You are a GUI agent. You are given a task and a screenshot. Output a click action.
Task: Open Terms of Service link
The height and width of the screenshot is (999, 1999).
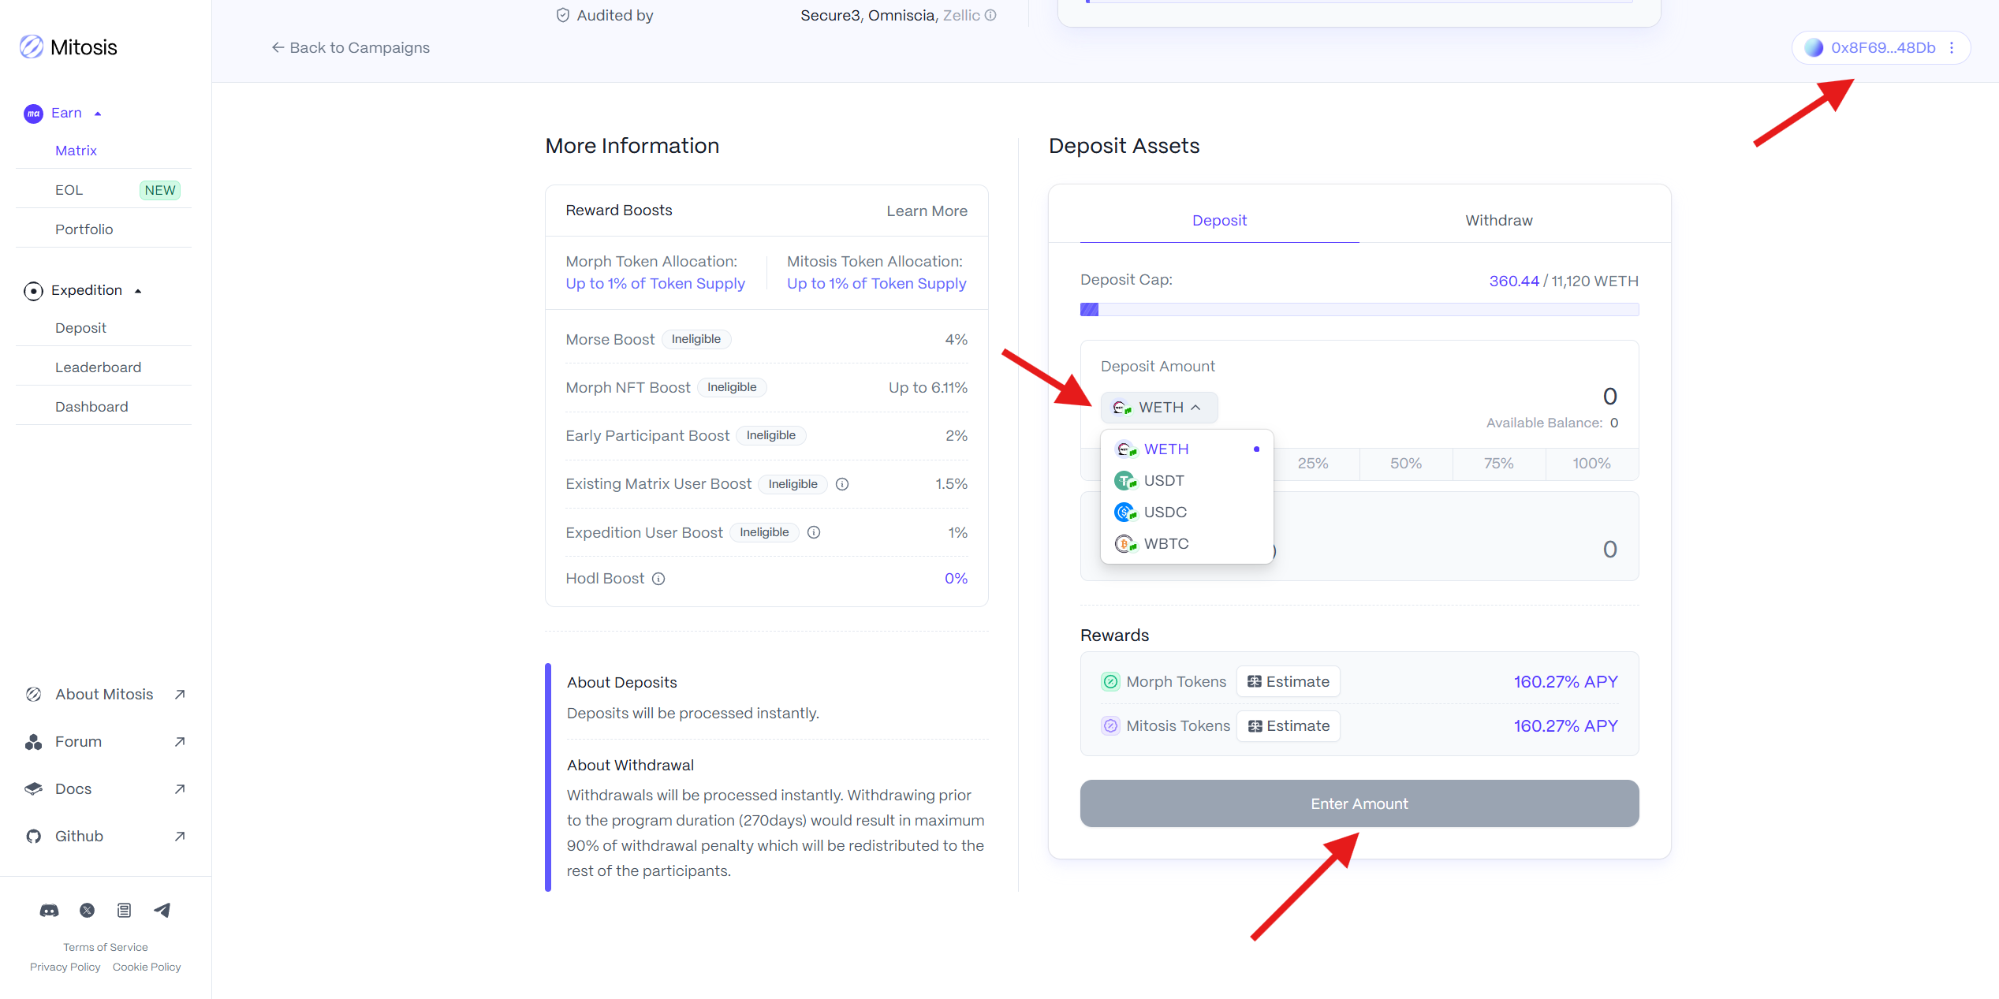[106, 948]
